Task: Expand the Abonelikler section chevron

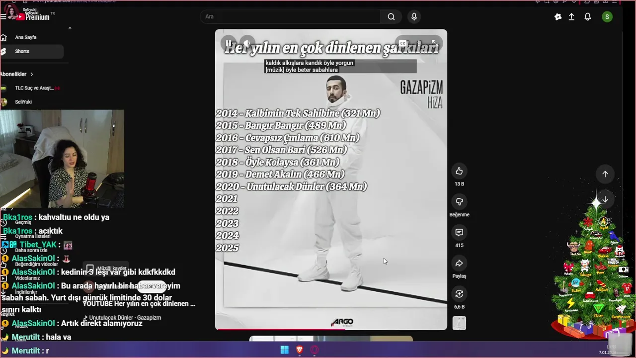Action: point(32,74)
